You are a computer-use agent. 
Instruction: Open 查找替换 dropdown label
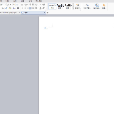tap(97, 8)
